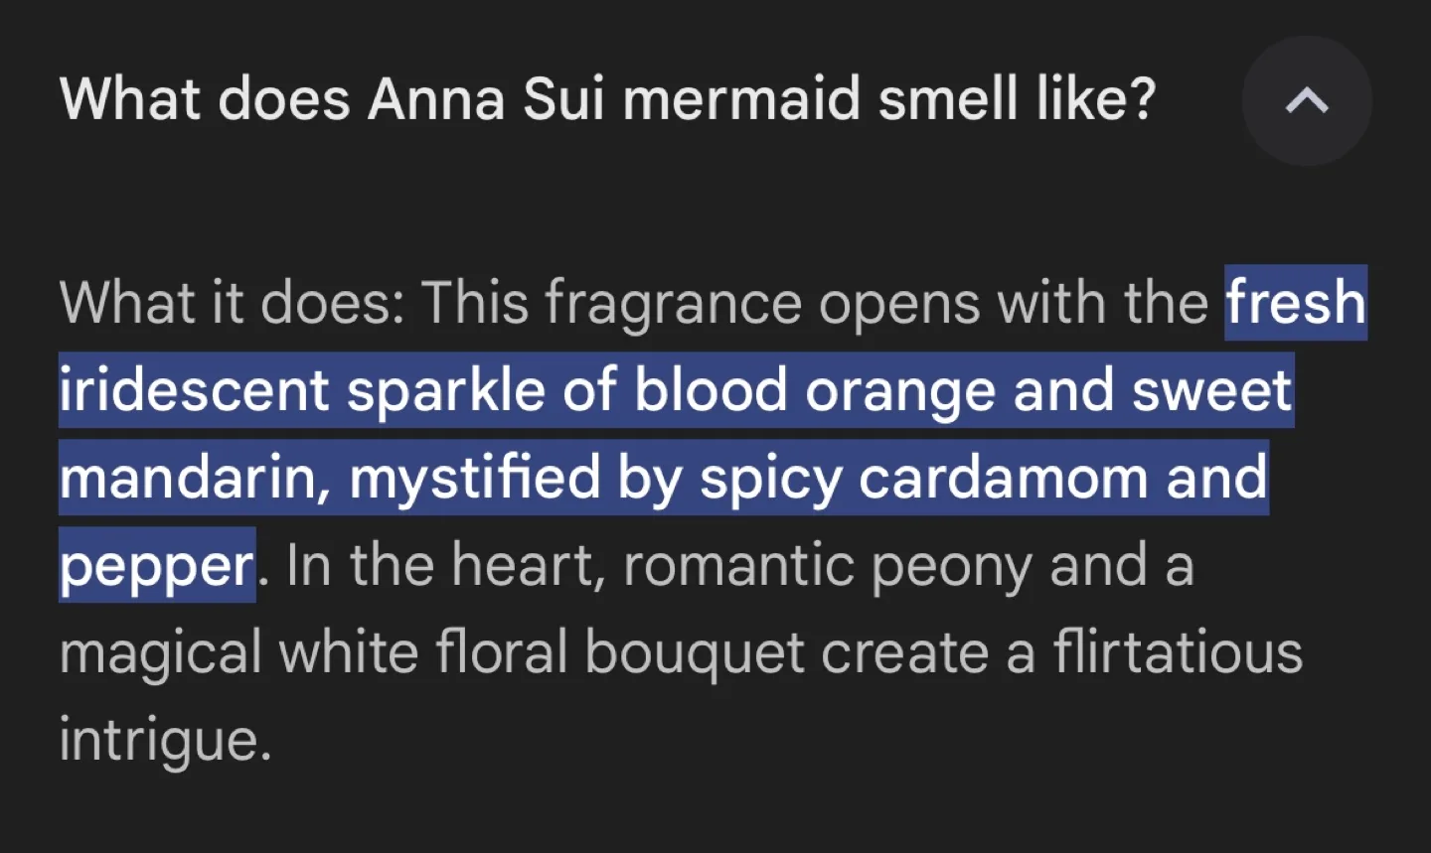Click the word 'mystified' in the answer
Screen dimensions: 1431x853
(x=477, y=478)
